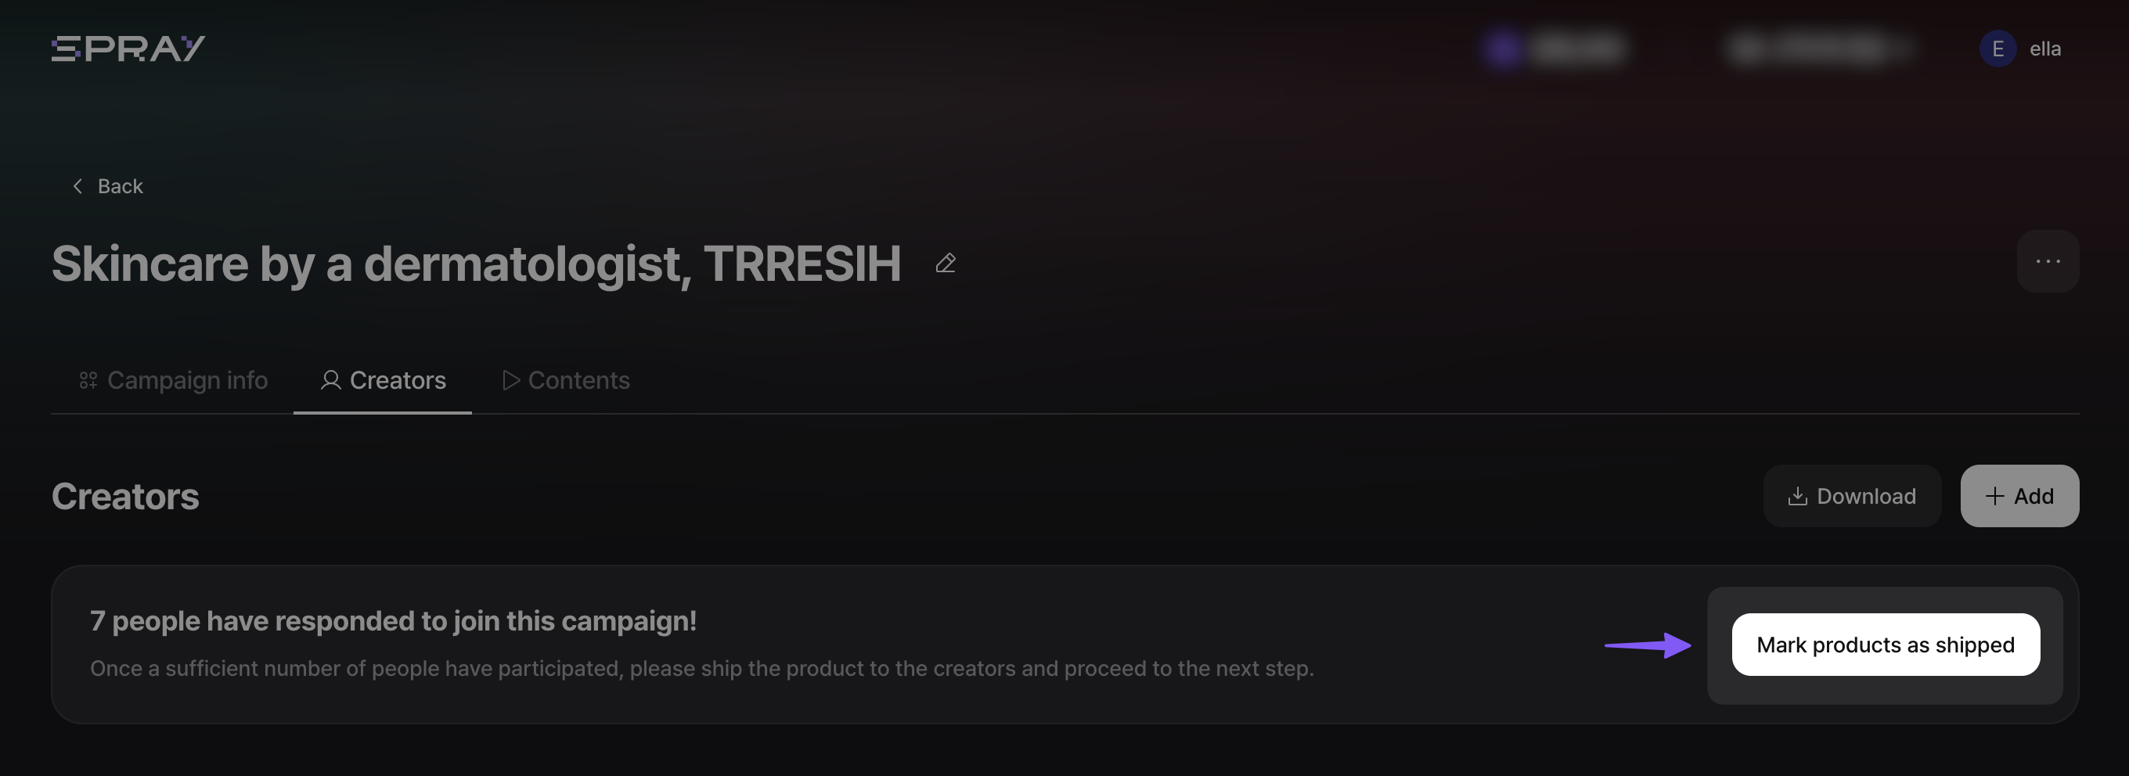Click the username 'ella' in header
This screenshot has height=776, width=2129.
(2044, 48)
